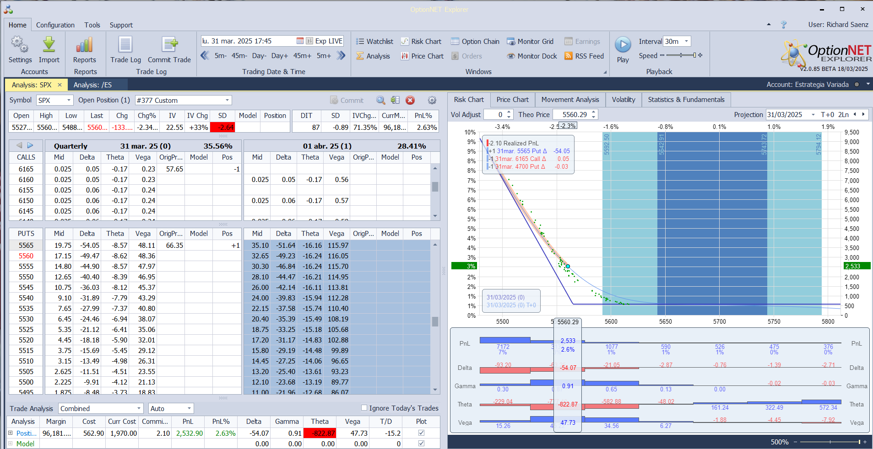Open the Statistics & Fundamentals tab
This screenshot has width=873, height=449.
click(x=686, y=100)
